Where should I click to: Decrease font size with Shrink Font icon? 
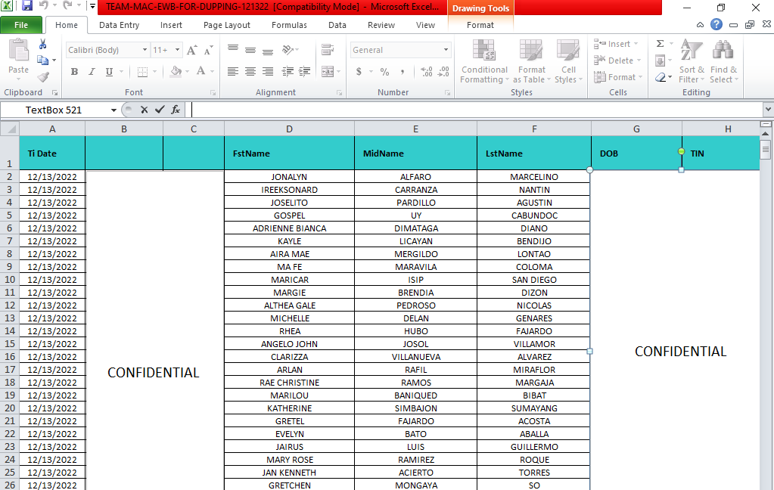point(208,50)
